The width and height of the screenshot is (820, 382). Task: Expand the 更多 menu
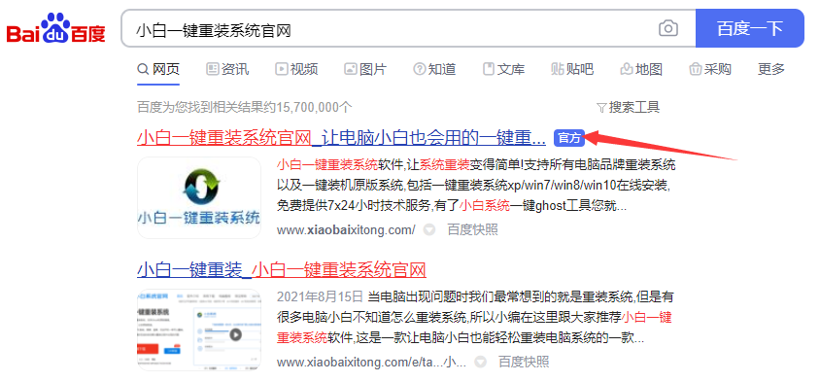coord(771,69)
